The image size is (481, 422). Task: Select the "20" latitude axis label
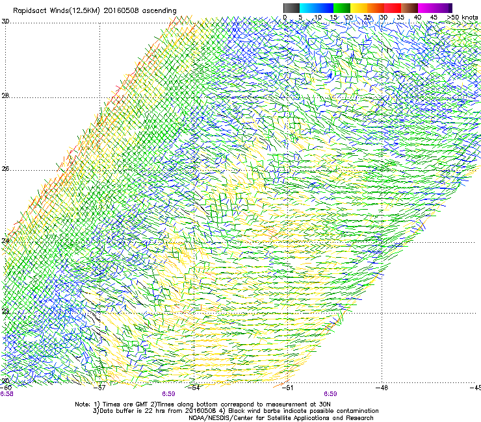5,381
